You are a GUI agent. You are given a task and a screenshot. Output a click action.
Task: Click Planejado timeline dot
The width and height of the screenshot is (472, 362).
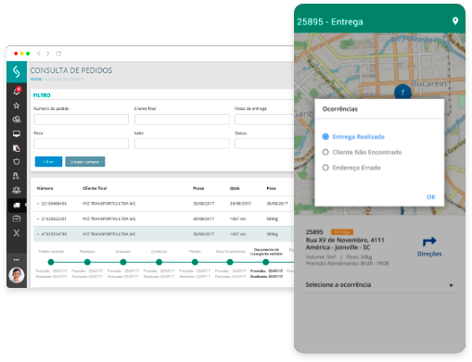pos(87,262)
